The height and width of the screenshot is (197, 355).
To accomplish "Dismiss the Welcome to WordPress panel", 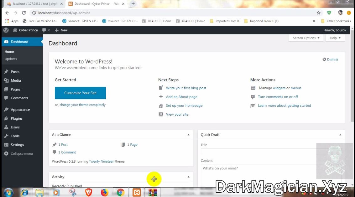I will click(x=330, y=59).
